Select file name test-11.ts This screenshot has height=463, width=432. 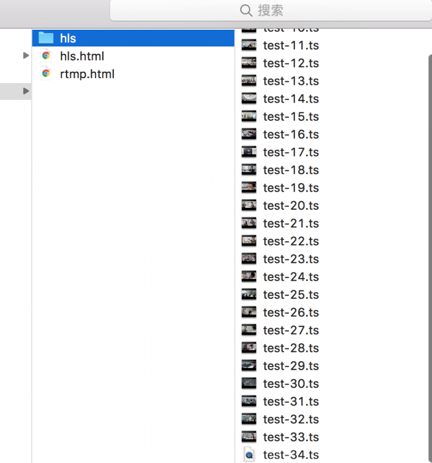291,45
